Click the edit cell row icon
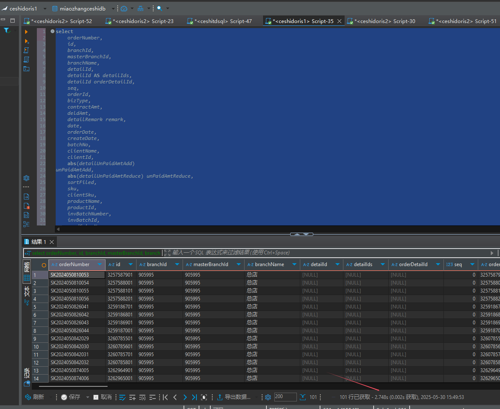 [x=122, y=397]
